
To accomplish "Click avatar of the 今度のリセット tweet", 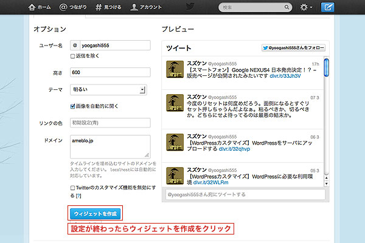I will click(175, 103).
